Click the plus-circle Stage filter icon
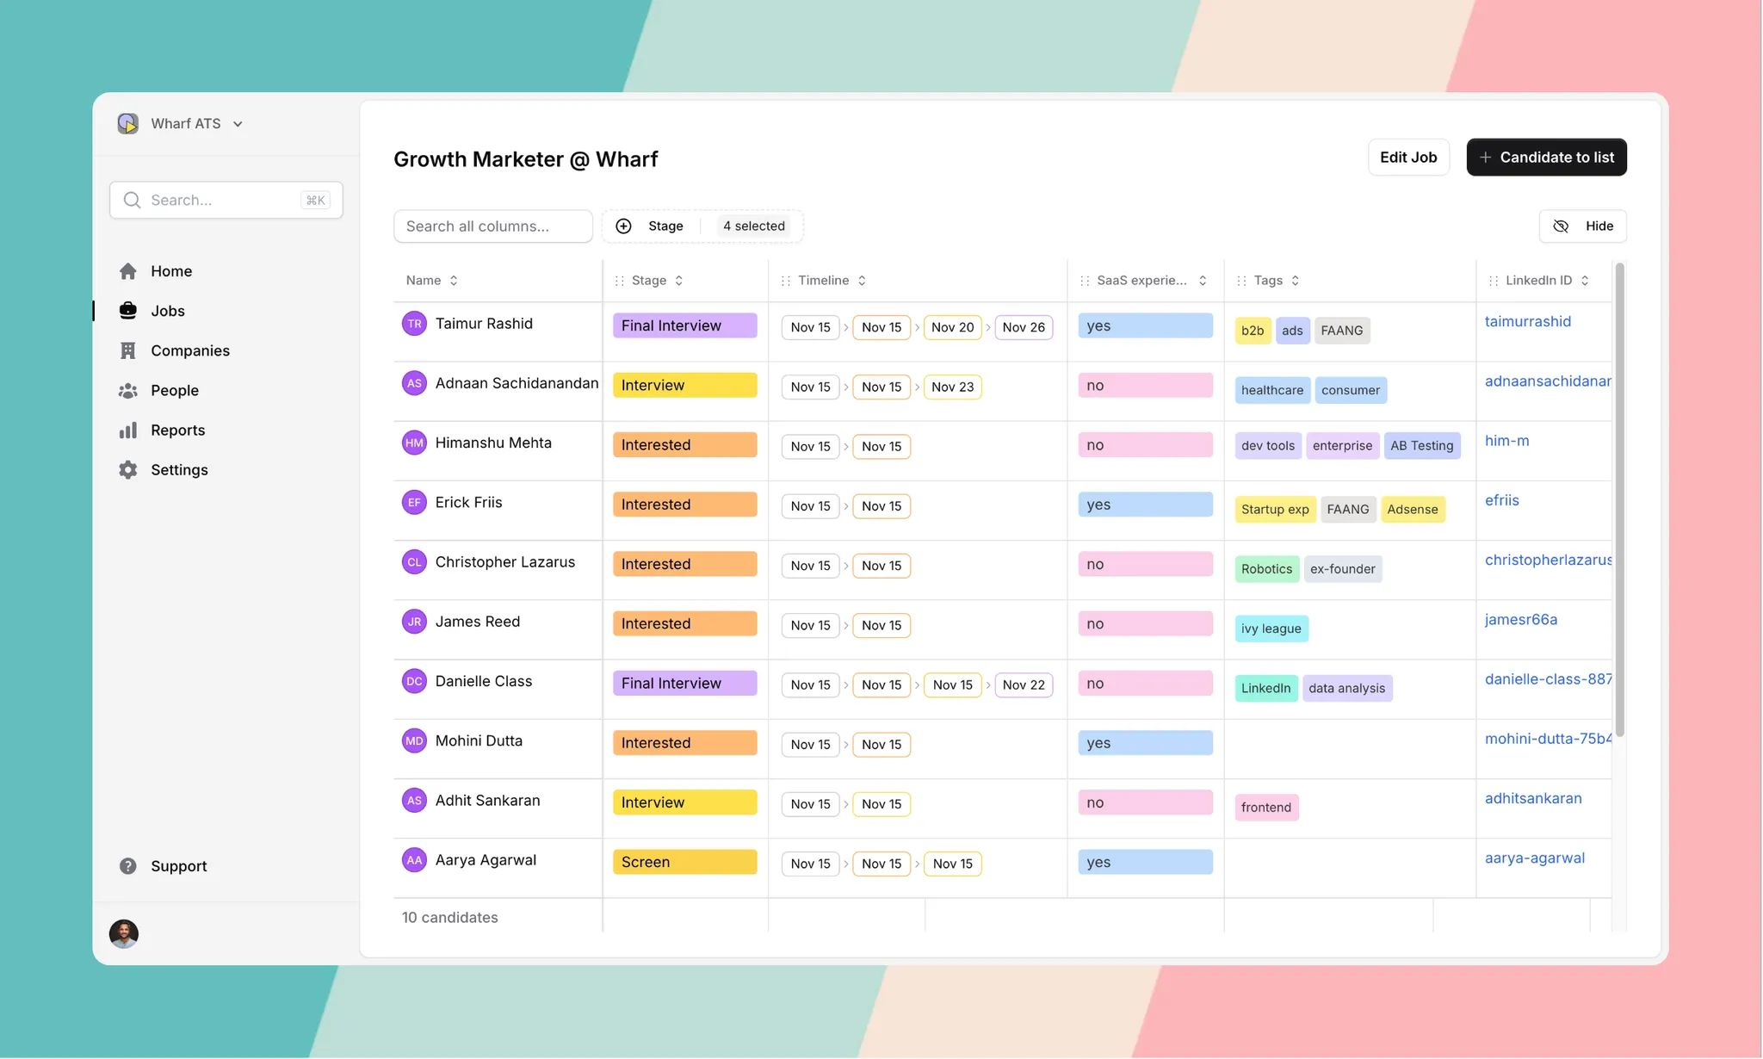 pyautogui.click(x=624, y=226)
